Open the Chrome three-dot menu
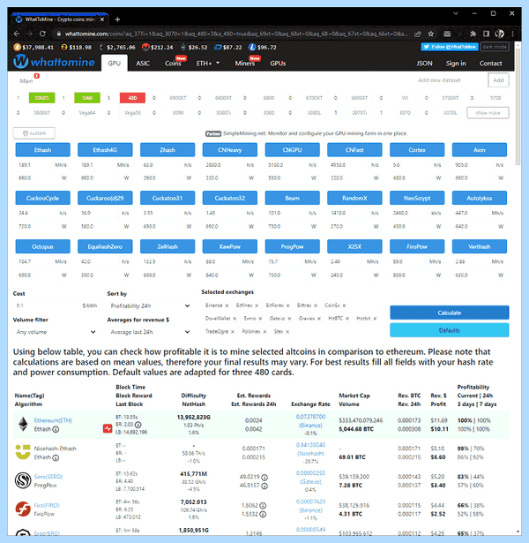This screenshot has width=529, height=543. pyautogui.click(x=512, y=34)
